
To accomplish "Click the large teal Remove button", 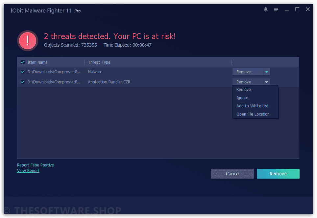I will coord(278,174).
